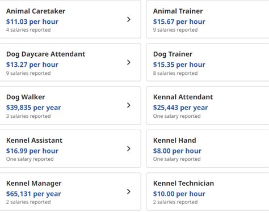Click the $8.00 per hour salary
Screen dimensions: 269x213
[x=177, y=151]
